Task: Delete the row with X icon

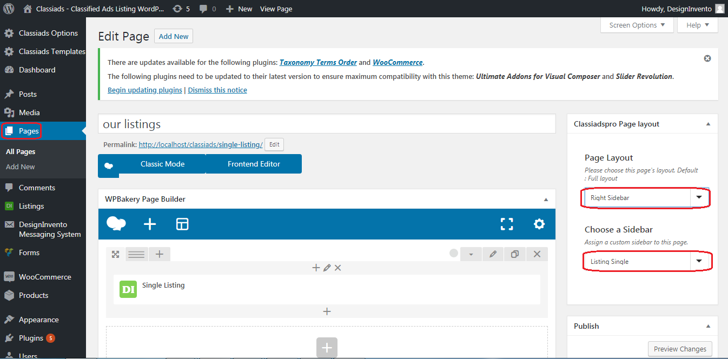Action: 537,254
